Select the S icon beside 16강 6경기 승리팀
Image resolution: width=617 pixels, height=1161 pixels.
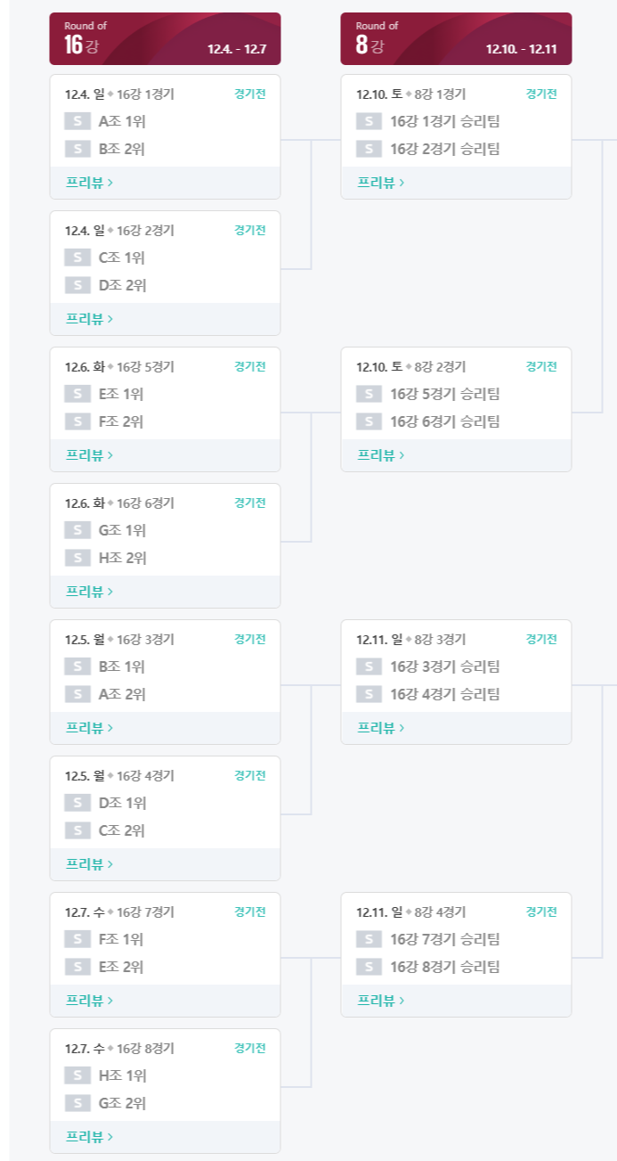click(x=369, y=421)
